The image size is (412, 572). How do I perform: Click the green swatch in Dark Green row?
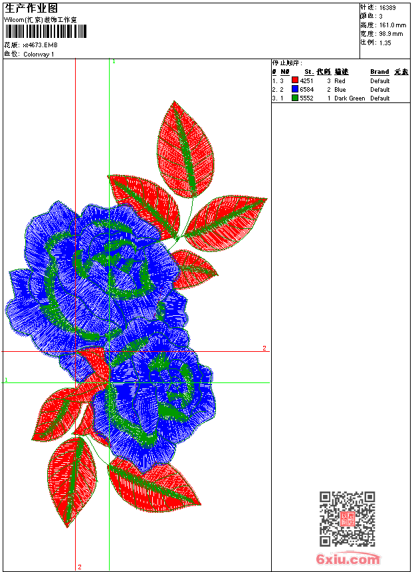[x=295, y=98]
